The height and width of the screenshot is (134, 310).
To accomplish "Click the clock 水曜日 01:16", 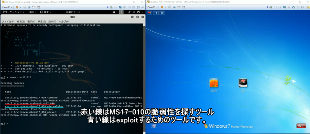I will [x=73, y=12].
